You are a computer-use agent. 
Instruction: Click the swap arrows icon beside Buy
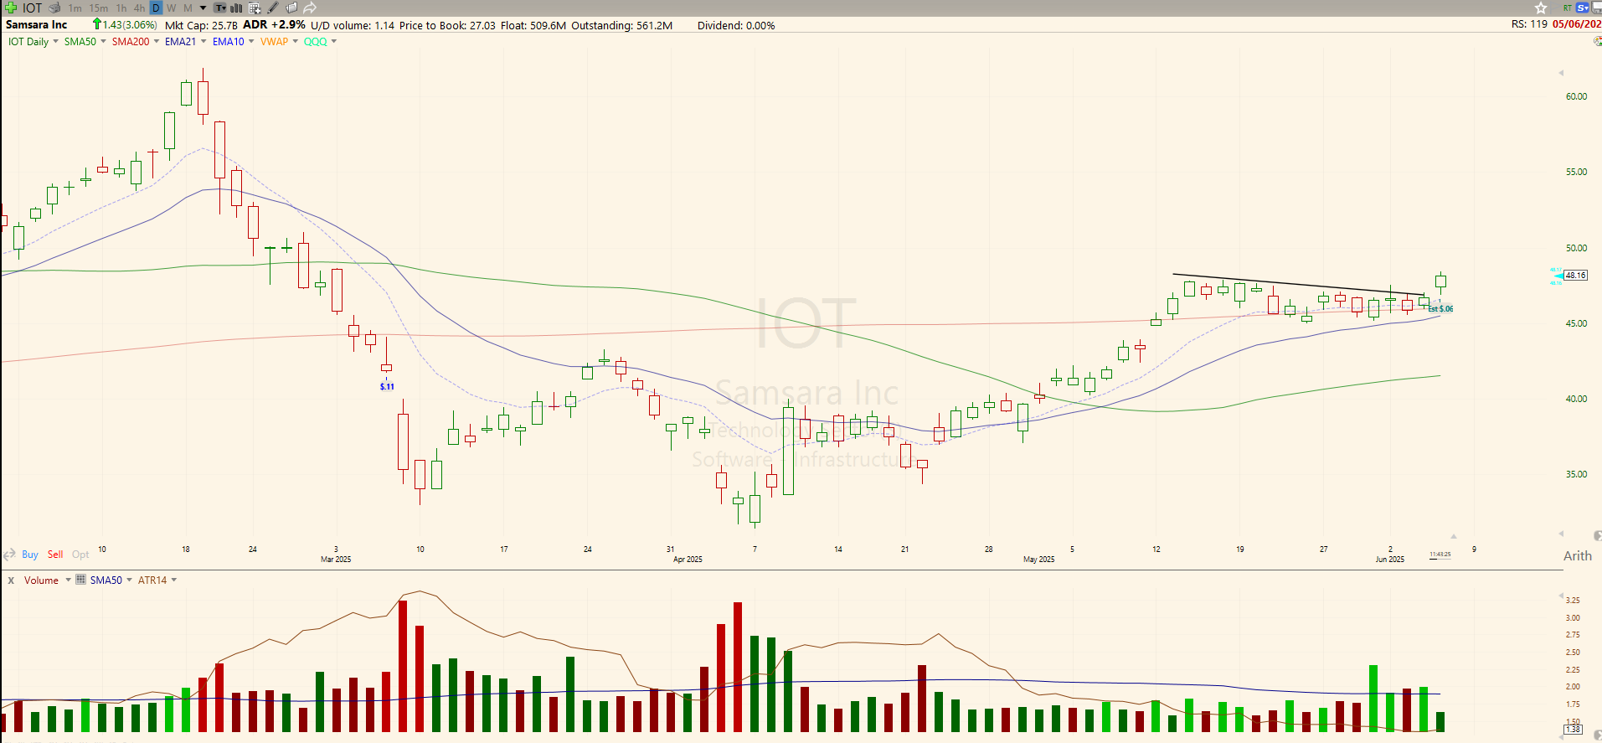click(10, 555)
